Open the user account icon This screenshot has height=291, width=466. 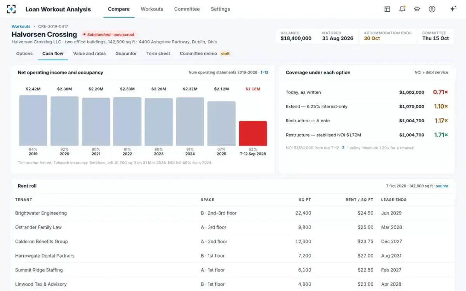click(x=432, y=9)
